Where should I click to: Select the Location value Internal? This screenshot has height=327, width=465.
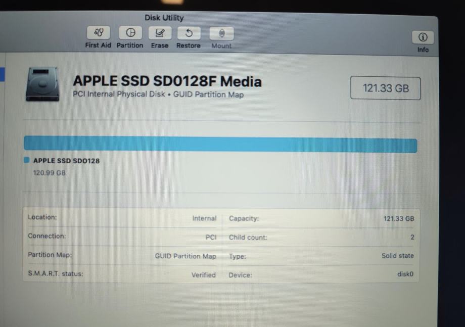pyautogui.click(x=204, y=218)
